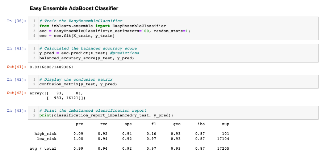The width and height of the screenshot is (322, 158).
Task: Click the y_pred = eec.predict(X_test) line
Action: tap(89, 53)
